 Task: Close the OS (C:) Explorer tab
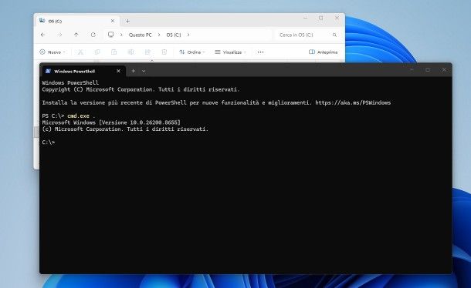pyautogui.click(x=113, y=21)
